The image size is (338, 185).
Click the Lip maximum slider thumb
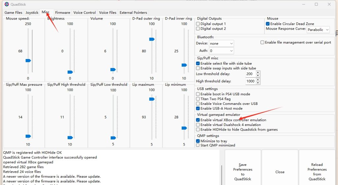click(x=152, y=99)
